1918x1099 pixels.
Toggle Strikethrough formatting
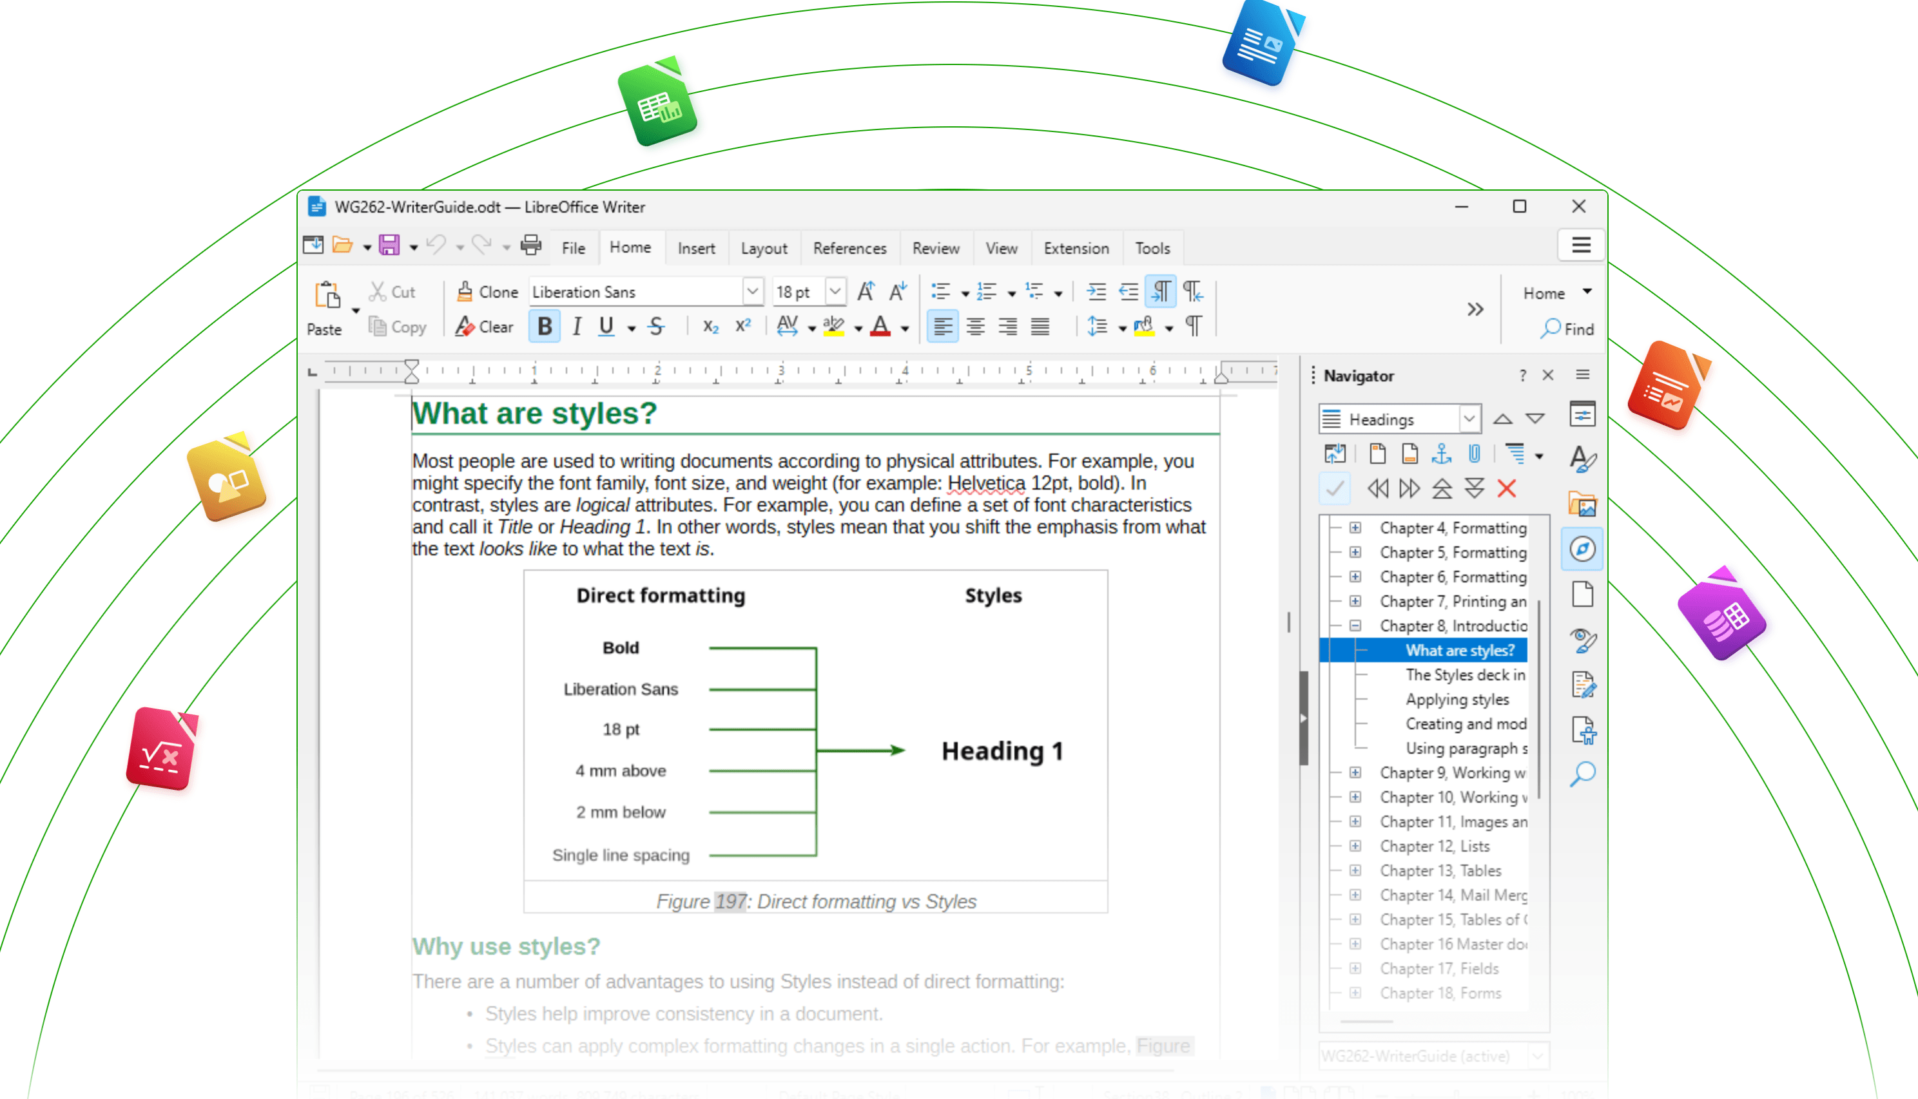pyautogui.click(x=656, y=327)
